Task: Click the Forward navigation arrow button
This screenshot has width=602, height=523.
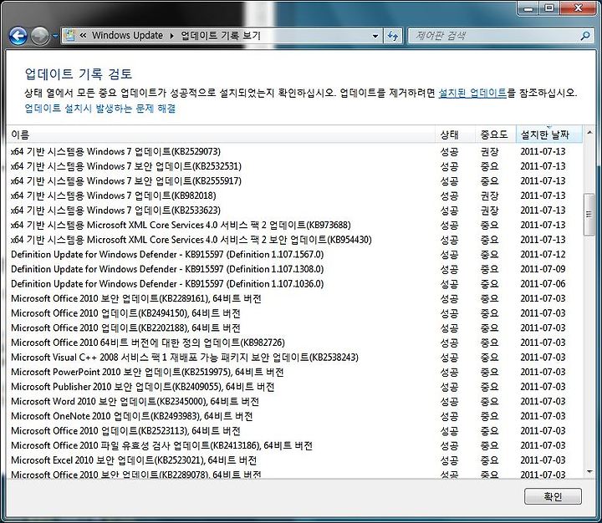Action: [x=40, y=36]
